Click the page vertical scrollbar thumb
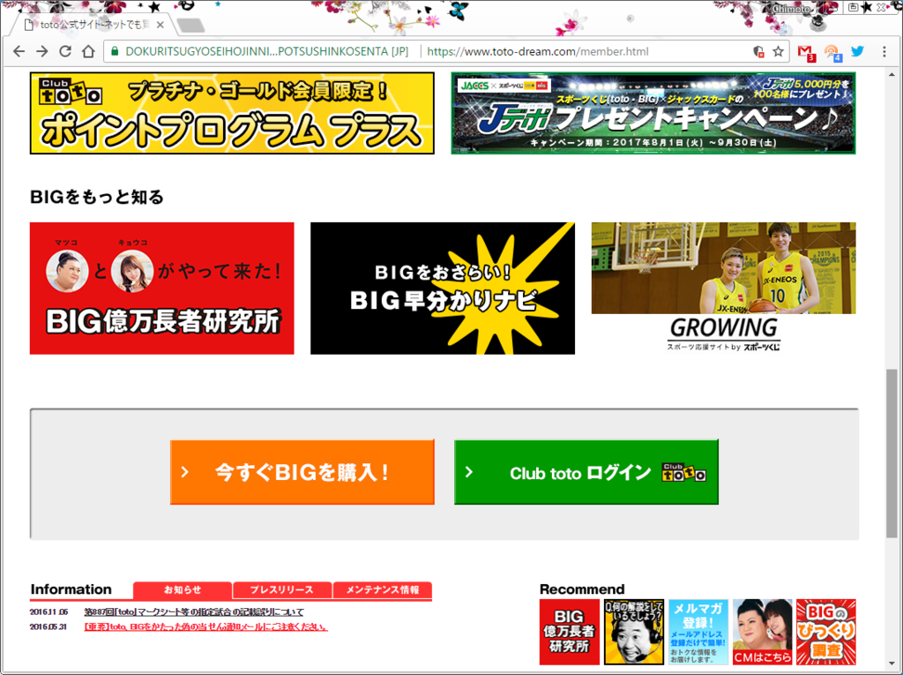The image size is (903, 675). [892, 454]
